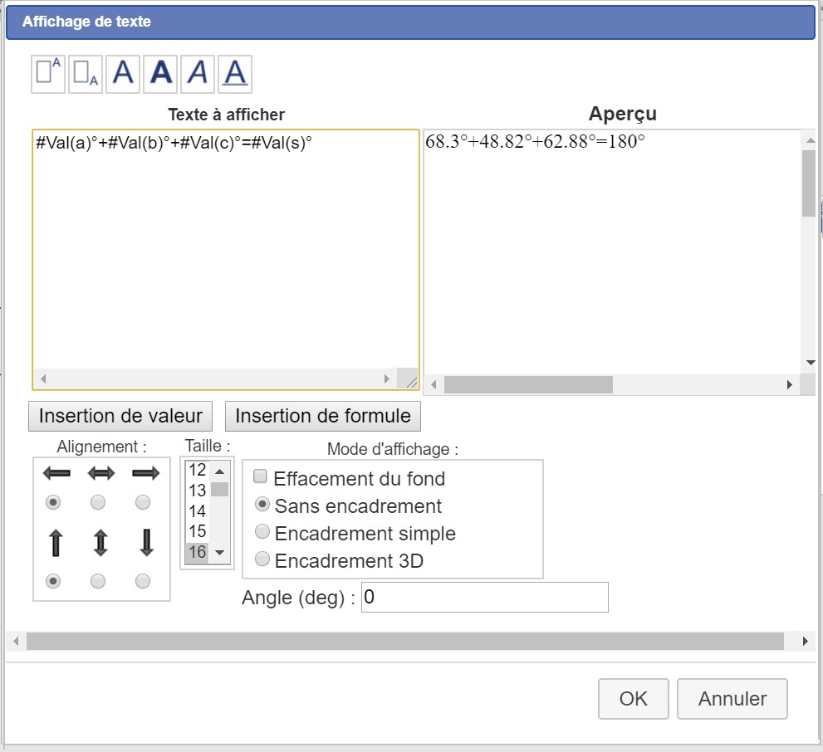
Task: Click the downward vertical alignment arrow
Action: pyautogui.click(x=145, y=543)
